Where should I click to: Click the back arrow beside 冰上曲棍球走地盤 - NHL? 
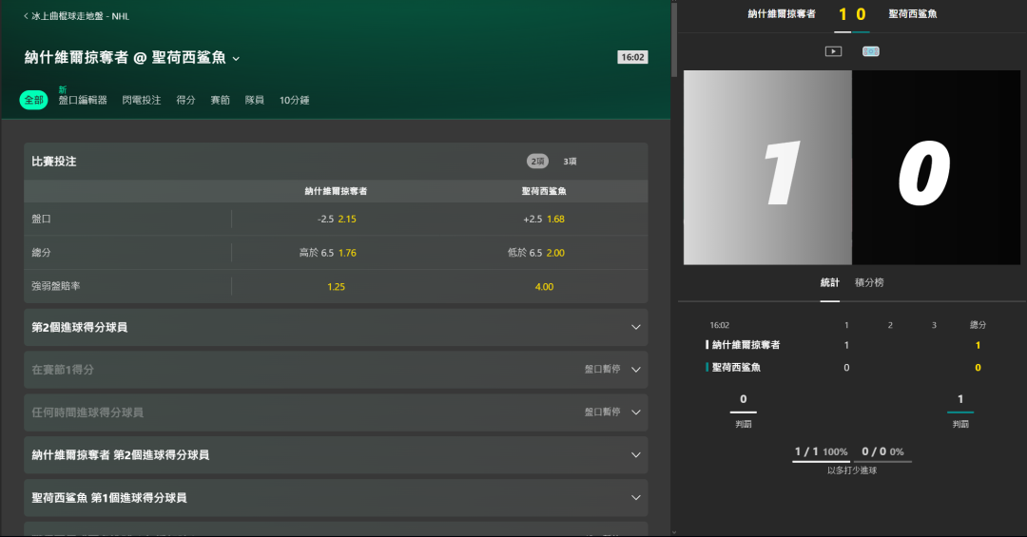tap(26, 16)
